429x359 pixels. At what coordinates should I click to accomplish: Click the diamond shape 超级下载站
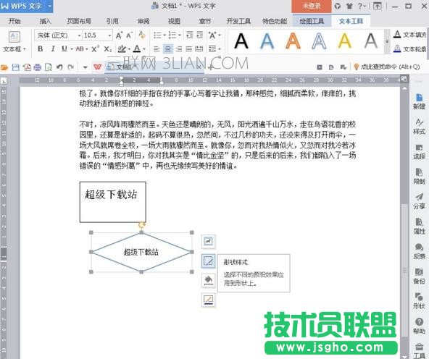click(141, 252)
